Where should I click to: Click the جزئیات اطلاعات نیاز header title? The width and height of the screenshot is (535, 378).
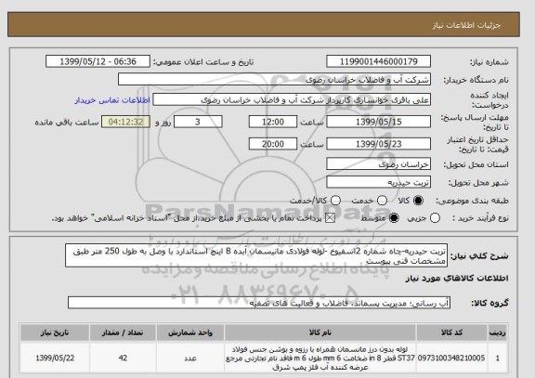tap(466, 25)
